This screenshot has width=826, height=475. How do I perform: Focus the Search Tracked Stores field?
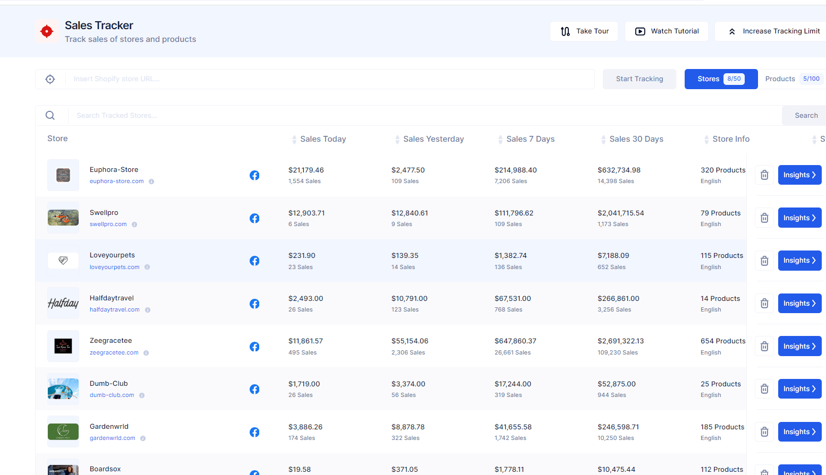click(x=425, y=116)
